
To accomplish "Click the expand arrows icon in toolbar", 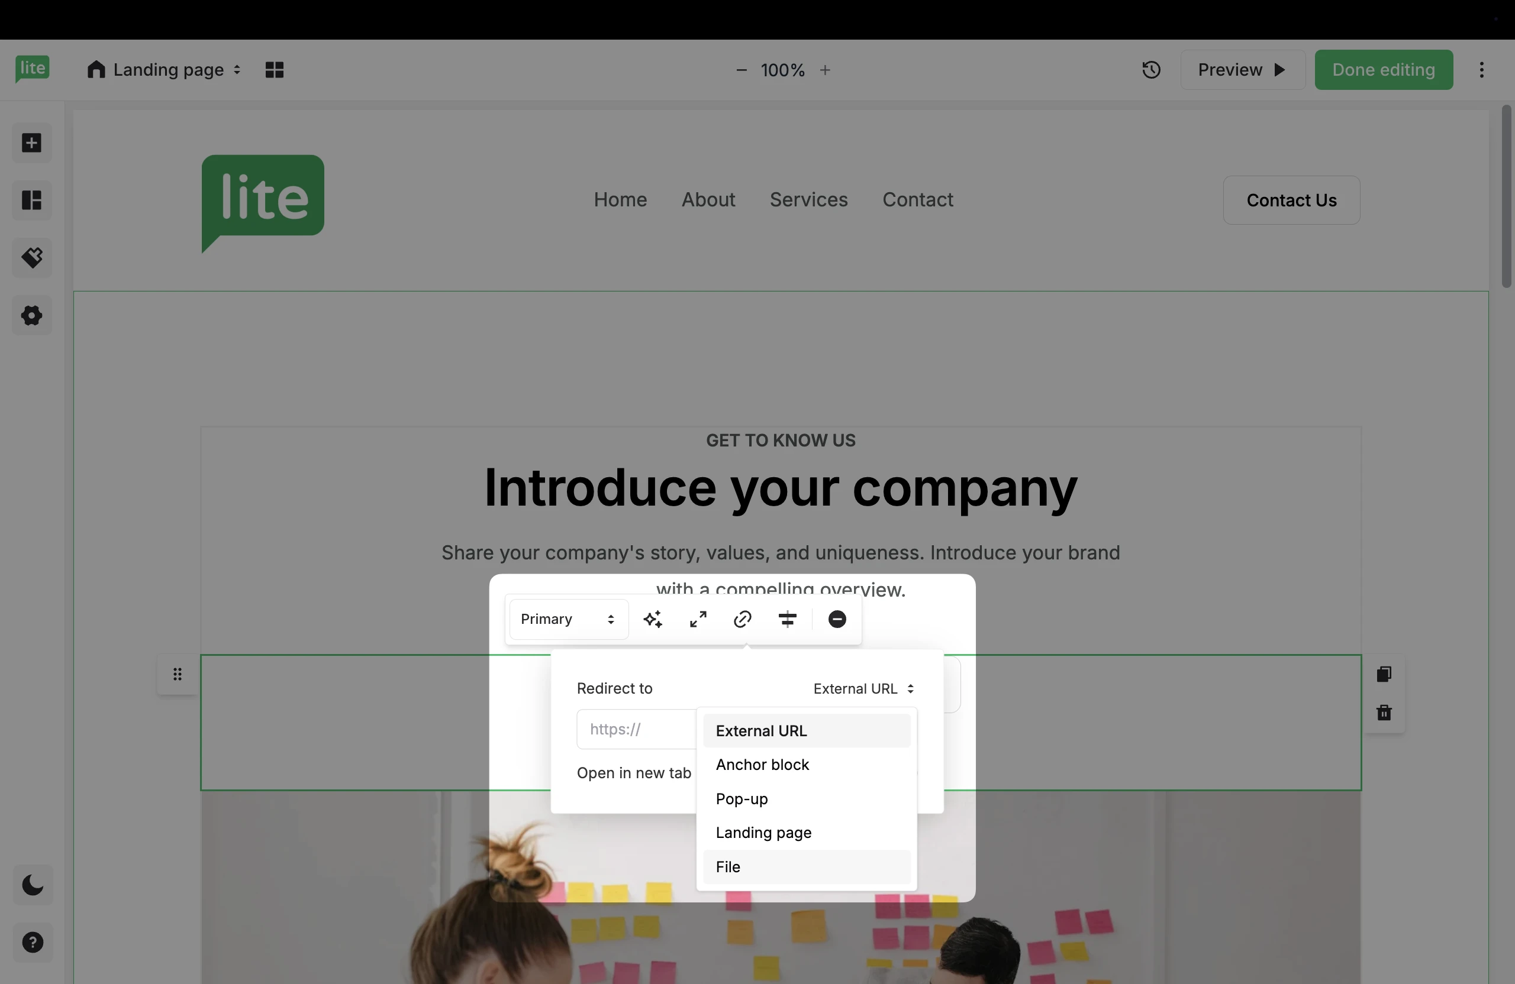I will tap(698, 619).
